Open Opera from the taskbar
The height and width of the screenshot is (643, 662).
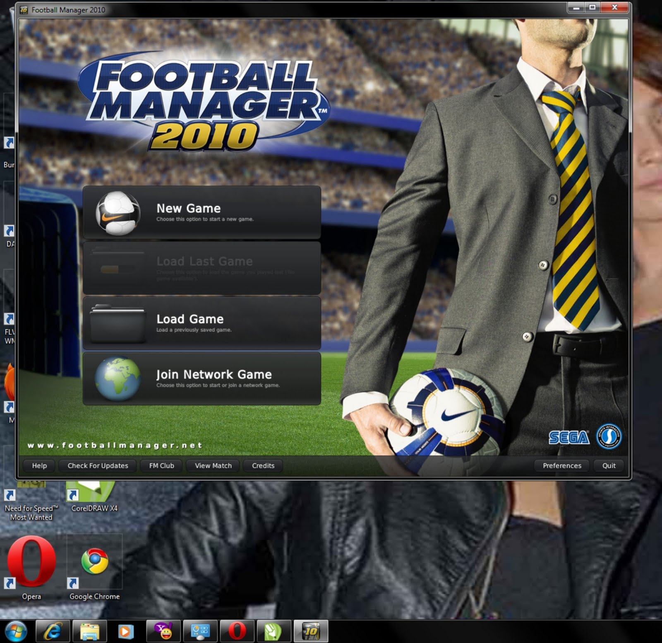pyautogui.click(x=237, y=631)
